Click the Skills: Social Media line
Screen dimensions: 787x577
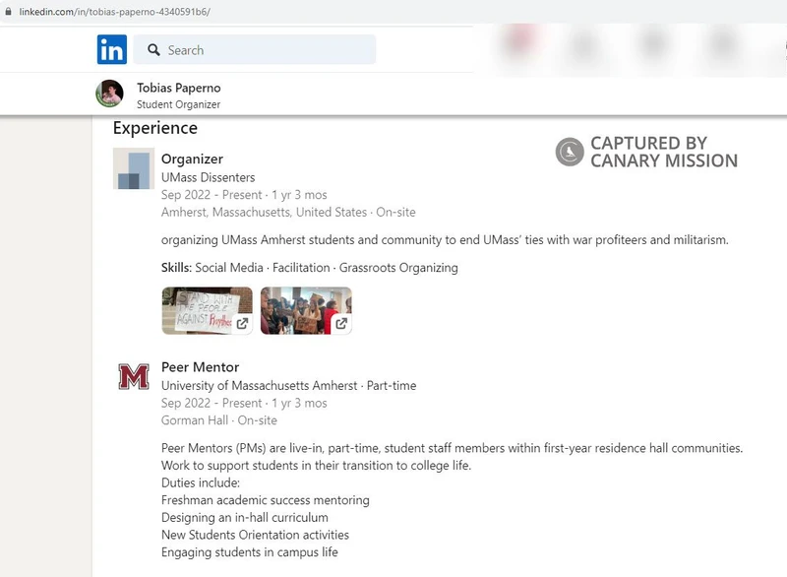click(310, 268)
